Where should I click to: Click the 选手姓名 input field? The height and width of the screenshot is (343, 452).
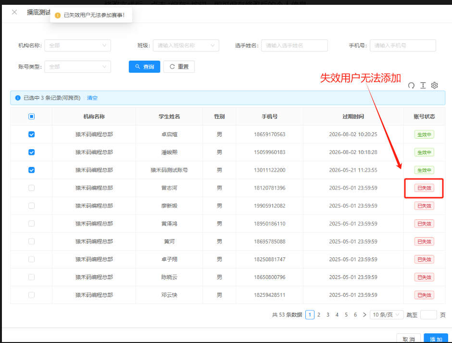click(x=294, y=46)
